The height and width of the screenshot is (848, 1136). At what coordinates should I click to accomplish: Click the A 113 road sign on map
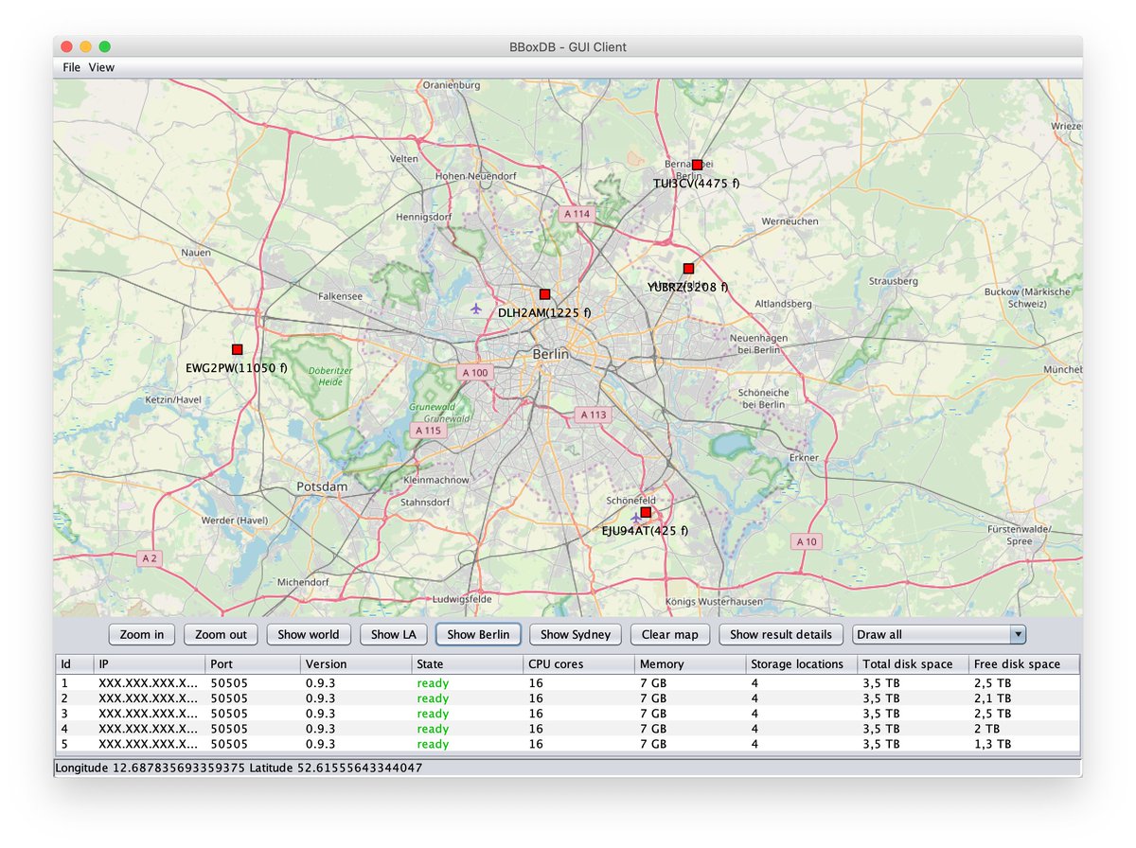coord(593,415)
